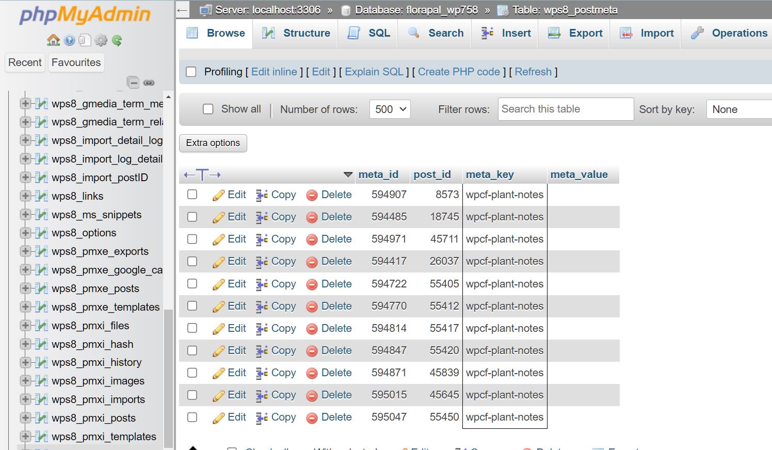Click red Delete icon for meta_id 594770
Image resolution: width=772 pixels, height=450 pixels.
pos(312,307)
